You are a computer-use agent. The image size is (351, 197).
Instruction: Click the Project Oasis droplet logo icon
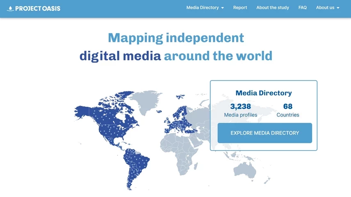(10, 8)
